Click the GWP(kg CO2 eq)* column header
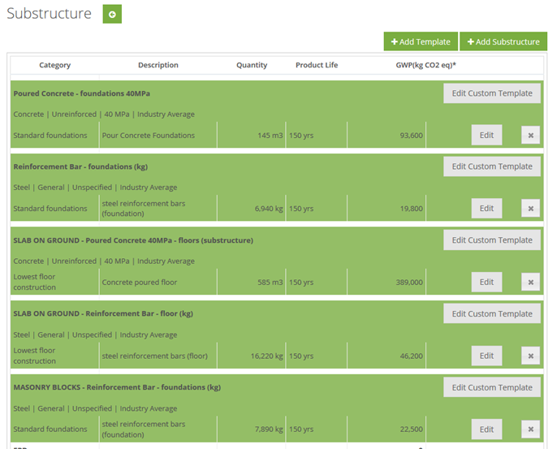Viewport: 548px width, 449px height. (425, 65)
